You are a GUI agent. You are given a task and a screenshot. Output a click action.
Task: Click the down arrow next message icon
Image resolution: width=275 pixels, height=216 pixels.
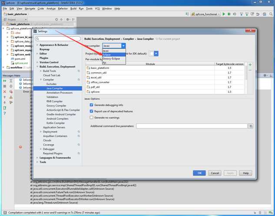click(x=5, y=102)
